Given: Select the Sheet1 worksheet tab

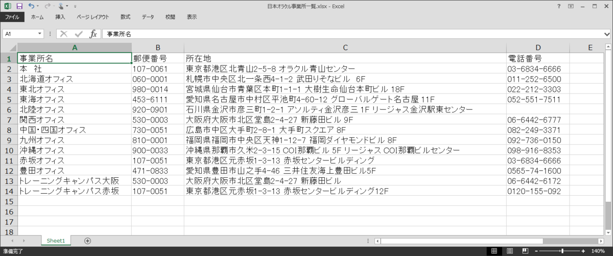Looking at the screenshot, I should point(56,241).
